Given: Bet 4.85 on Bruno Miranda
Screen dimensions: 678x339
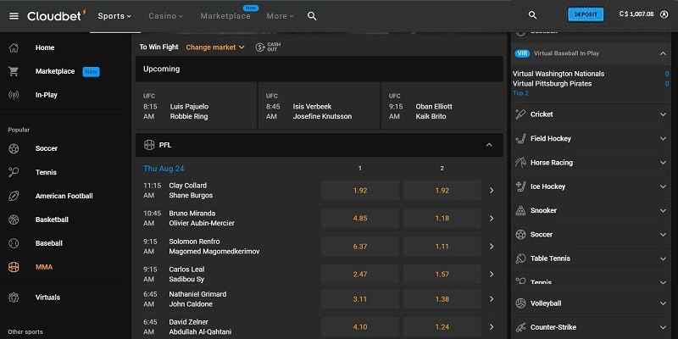Looking at the screenshot, I should 359,219.
